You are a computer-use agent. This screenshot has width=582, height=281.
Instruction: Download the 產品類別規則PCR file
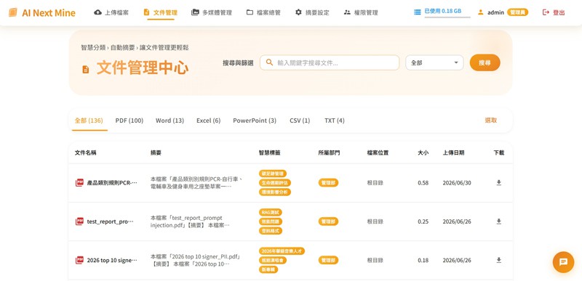click(x=498, y=182)
